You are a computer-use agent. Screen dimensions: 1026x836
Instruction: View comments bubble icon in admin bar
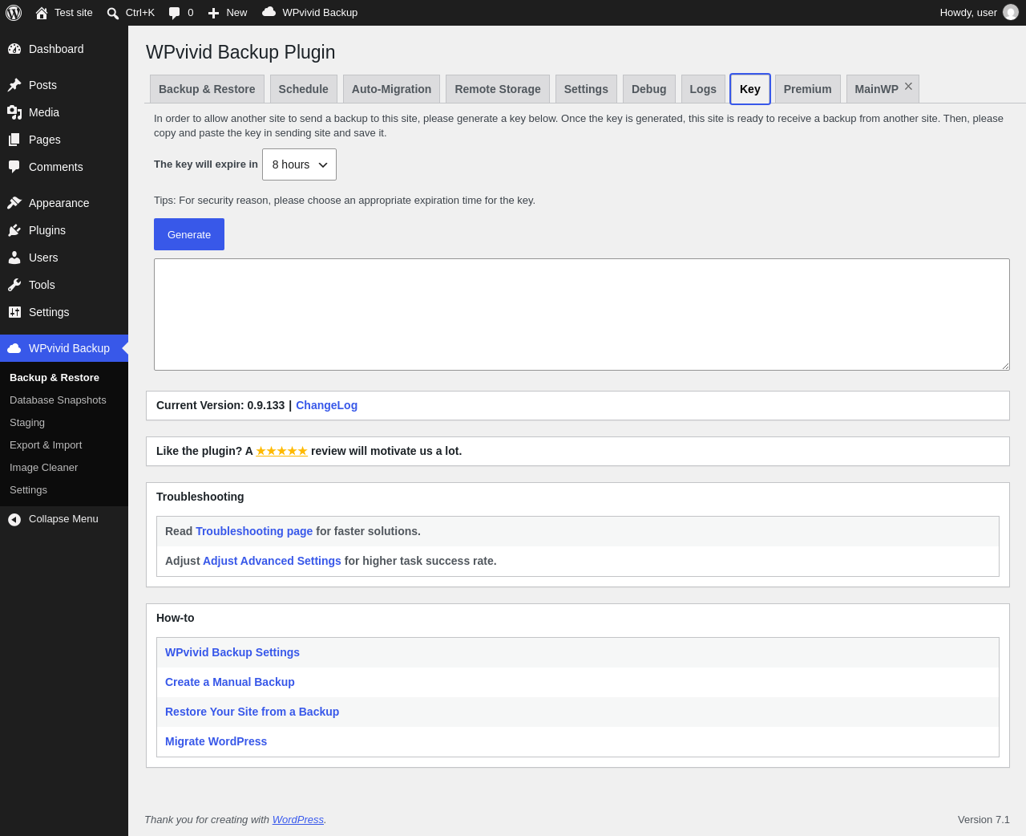[x=175, y=13]
